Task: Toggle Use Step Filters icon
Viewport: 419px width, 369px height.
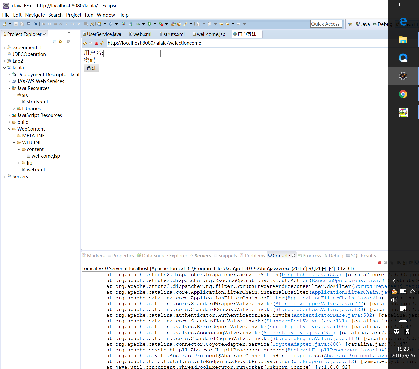Action: (92, 24)
